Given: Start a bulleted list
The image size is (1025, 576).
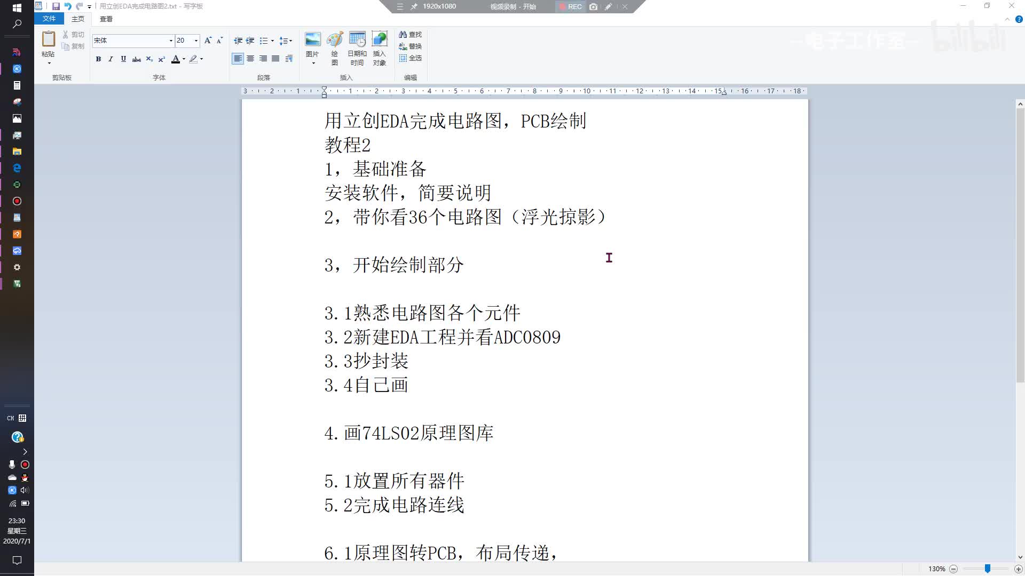Looking at the screenshot, I should 263,41.
